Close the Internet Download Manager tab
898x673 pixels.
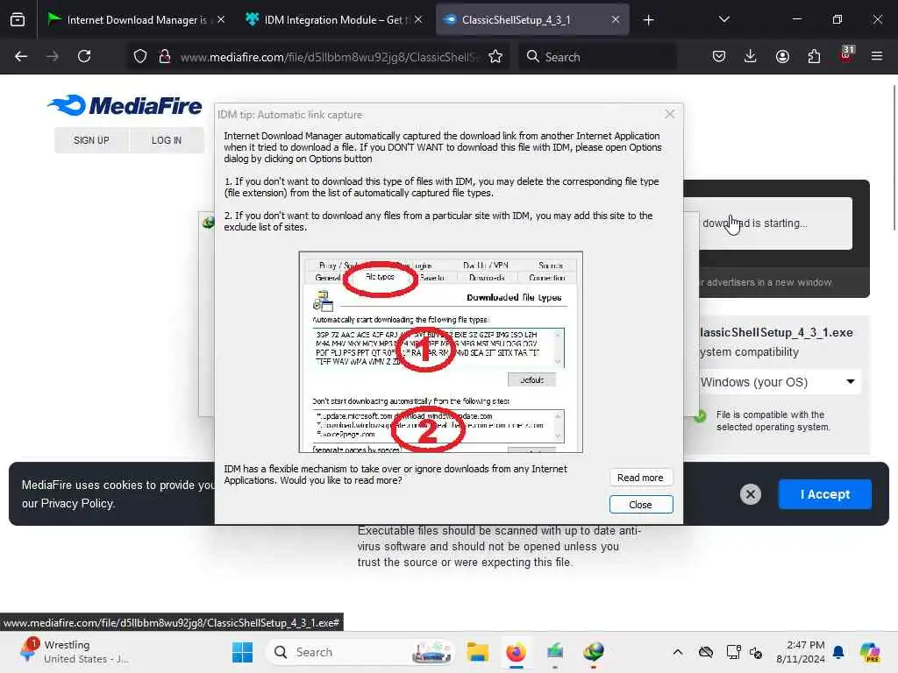[x=221, y=19]
